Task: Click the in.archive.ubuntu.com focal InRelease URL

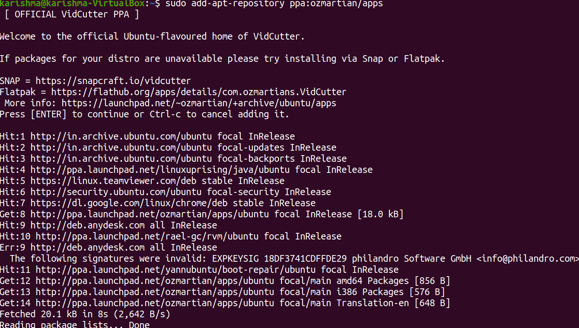Action: 121,136
